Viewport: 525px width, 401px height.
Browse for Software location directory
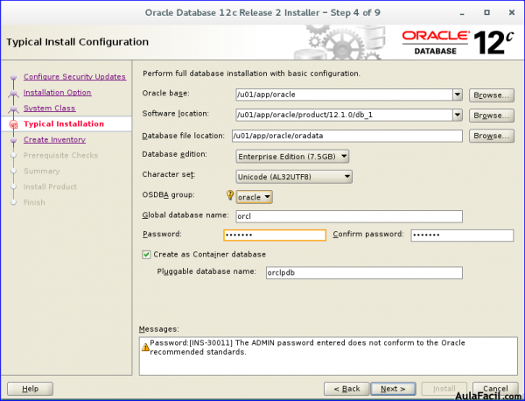tap(492, 116)
